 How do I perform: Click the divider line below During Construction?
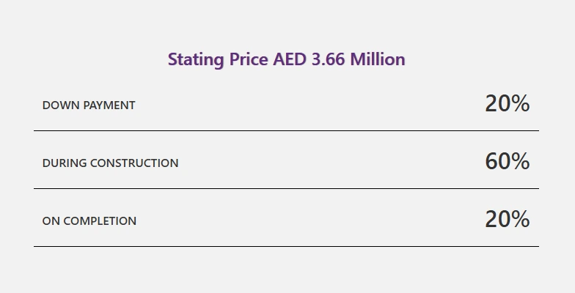pos(286,189)
